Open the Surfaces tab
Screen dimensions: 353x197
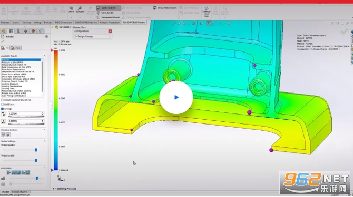26,23
